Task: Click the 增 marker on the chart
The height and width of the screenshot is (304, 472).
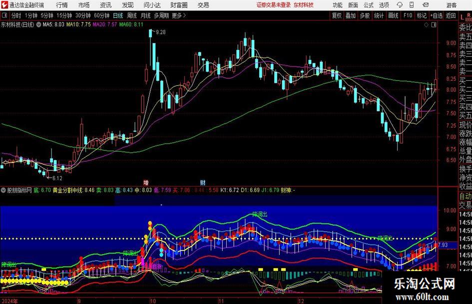Action: pyautogui.click(x=146, y=182)
